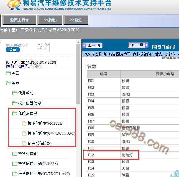Open the 使用说明 folder icon
The width and height of the screenshot is (179, 177).
click(x=15, y=93)
